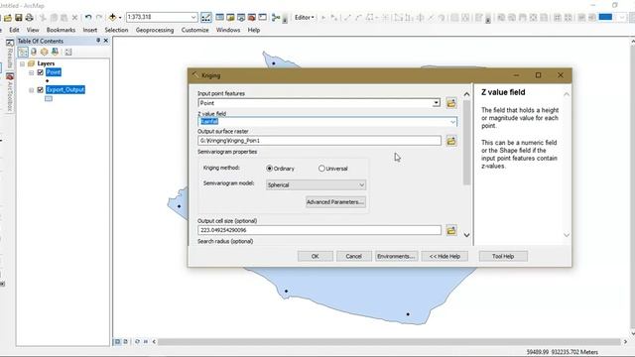Open the Catalog window icon

[x=230, y=18]
